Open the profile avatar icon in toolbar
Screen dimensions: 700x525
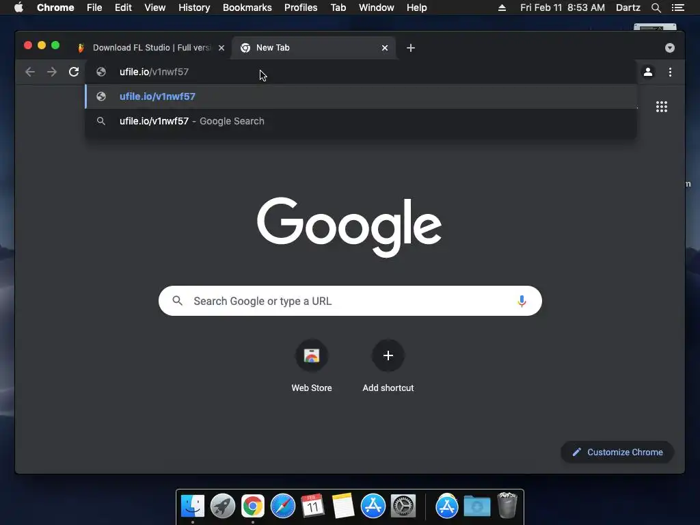click(648, 72)
